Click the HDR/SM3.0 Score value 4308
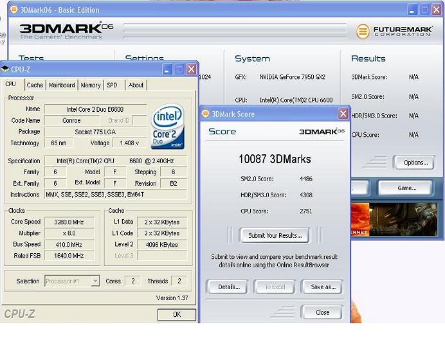This screenshot has height=347, width=445. pyautogui.click(x=306, y=195)
